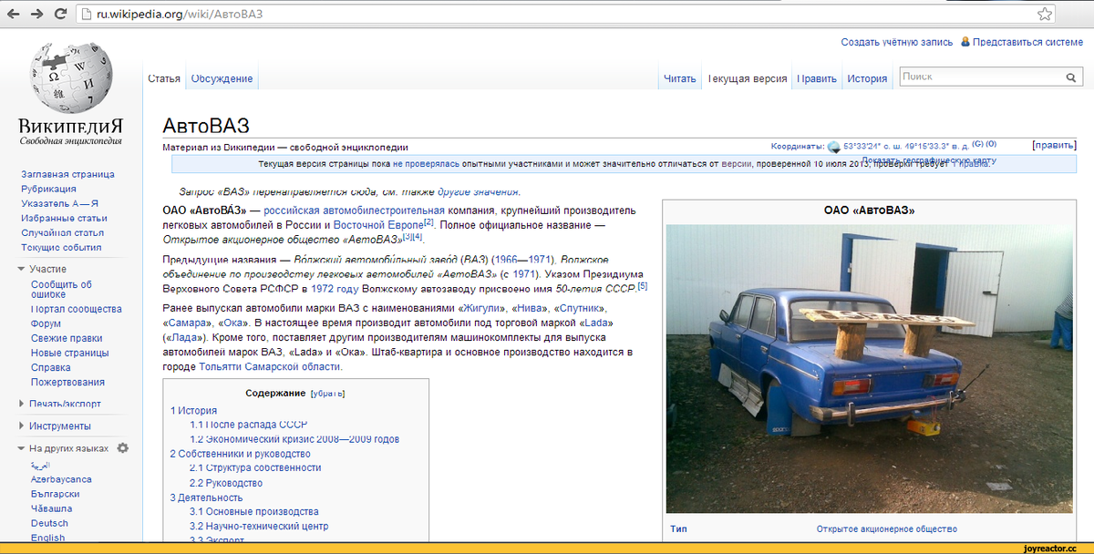The width and height of the screenshot is (1094, 554).
Task: Jump to 2.1 Структура собственности
Action: 255,468
